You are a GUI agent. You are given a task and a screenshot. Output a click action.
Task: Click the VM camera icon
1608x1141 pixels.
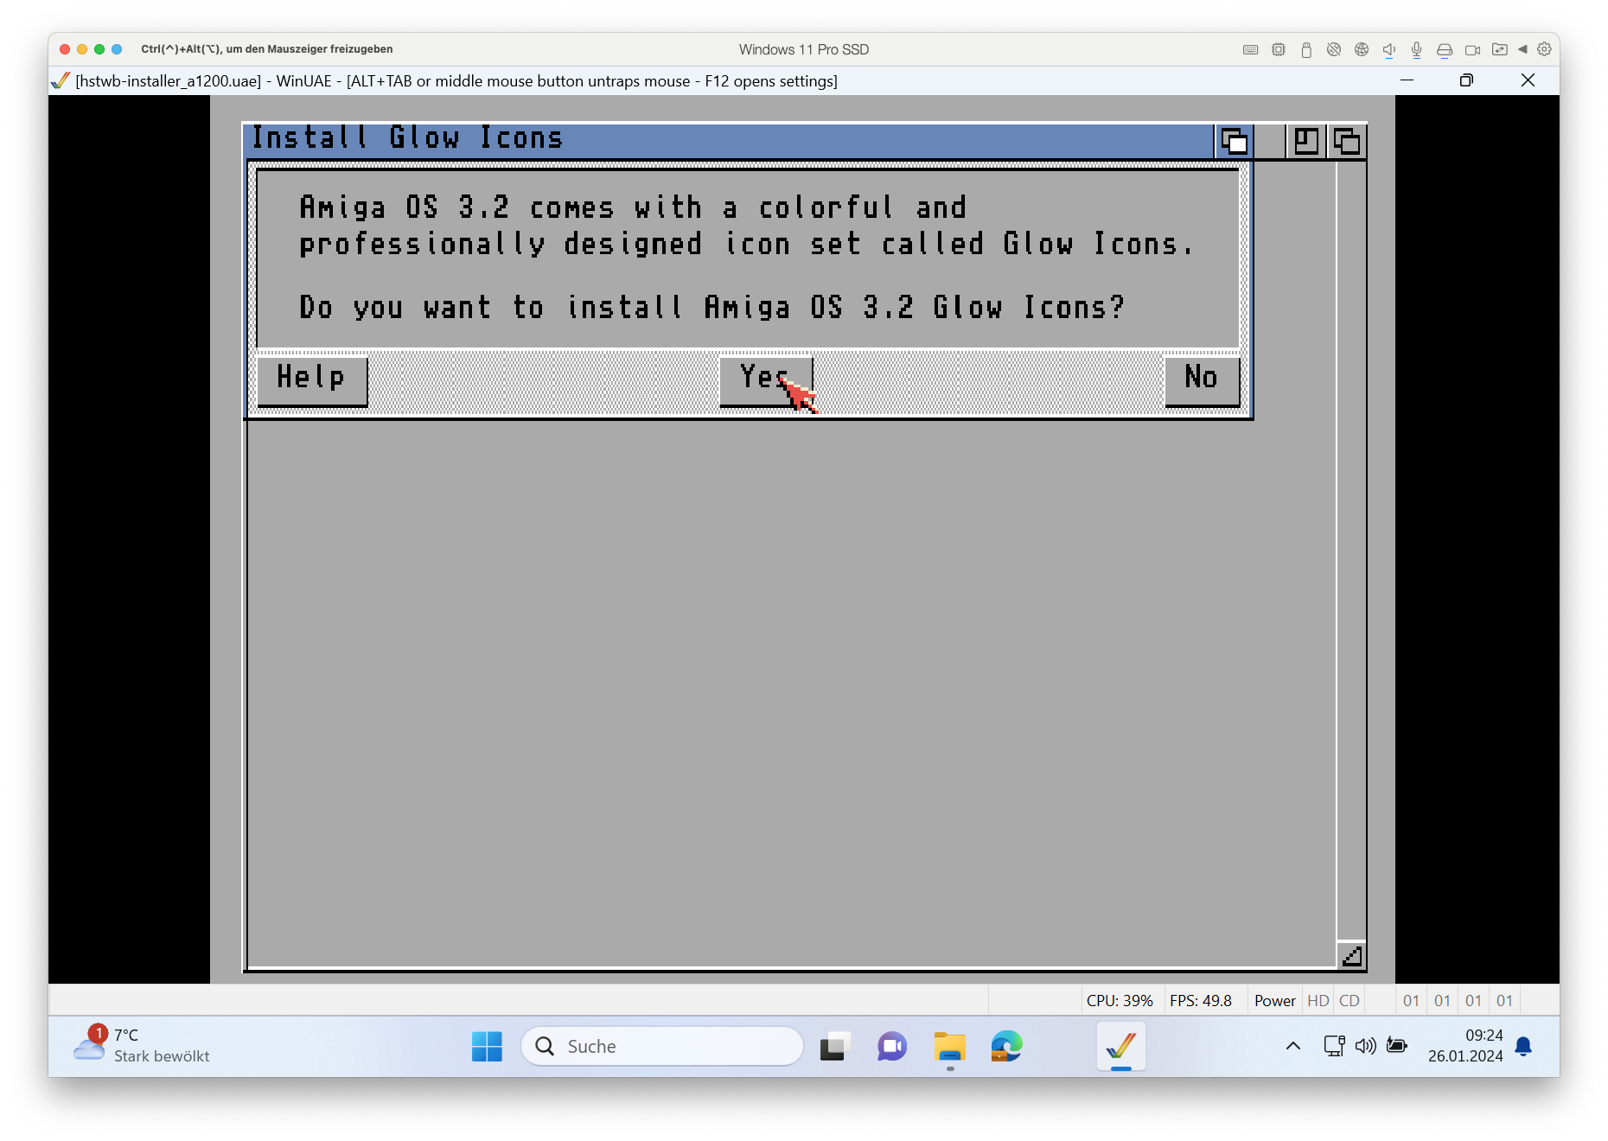[x=1472, y=50]
